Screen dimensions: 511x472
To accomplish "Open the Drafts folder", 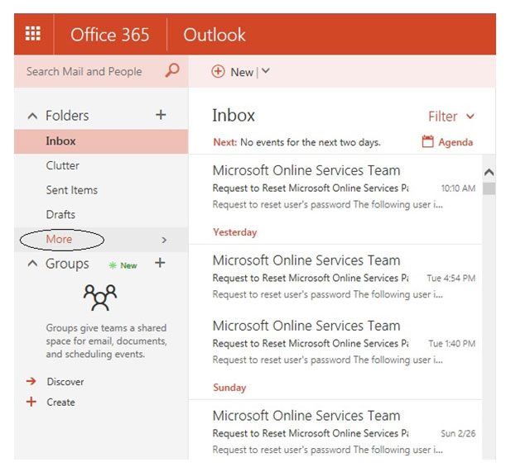I will coord(101,214).
